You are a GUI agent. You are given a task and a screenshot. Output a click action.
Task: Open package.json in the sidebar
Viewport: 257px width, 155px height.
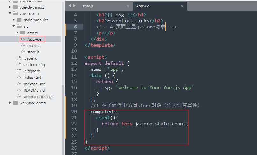pyautogui.click(x=34, y=84)
